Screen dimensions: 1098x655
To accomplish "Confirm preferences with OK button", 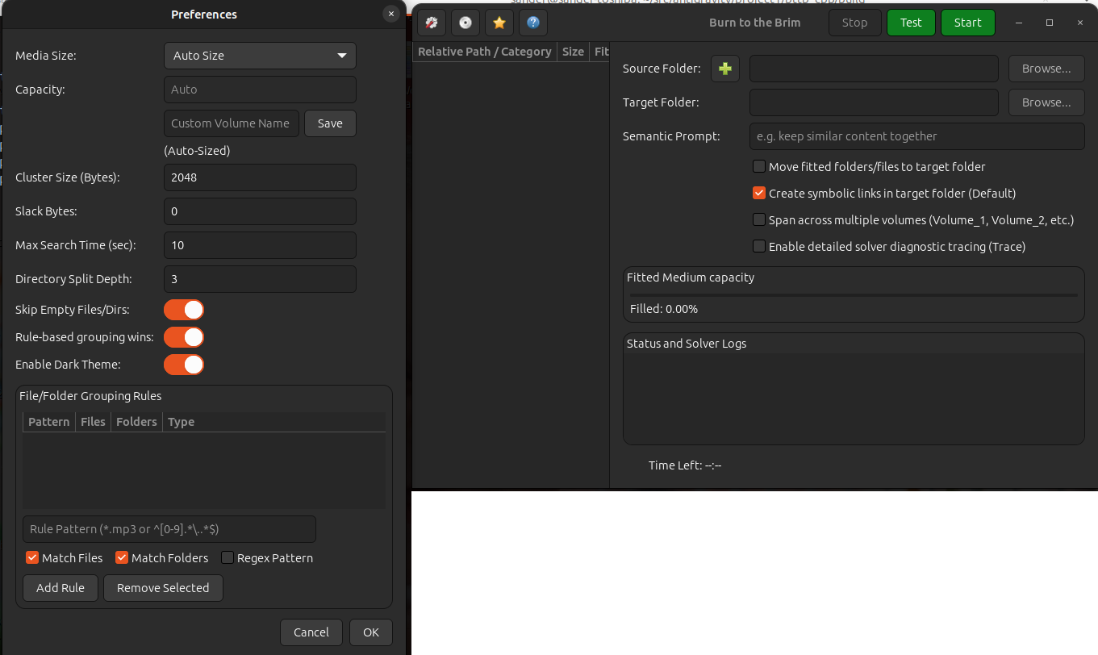I will click(x=371, y=632).
